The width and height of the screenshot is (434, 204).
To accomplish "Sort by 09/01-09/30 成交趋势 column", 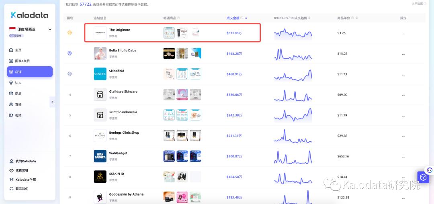I will point(309,18).
